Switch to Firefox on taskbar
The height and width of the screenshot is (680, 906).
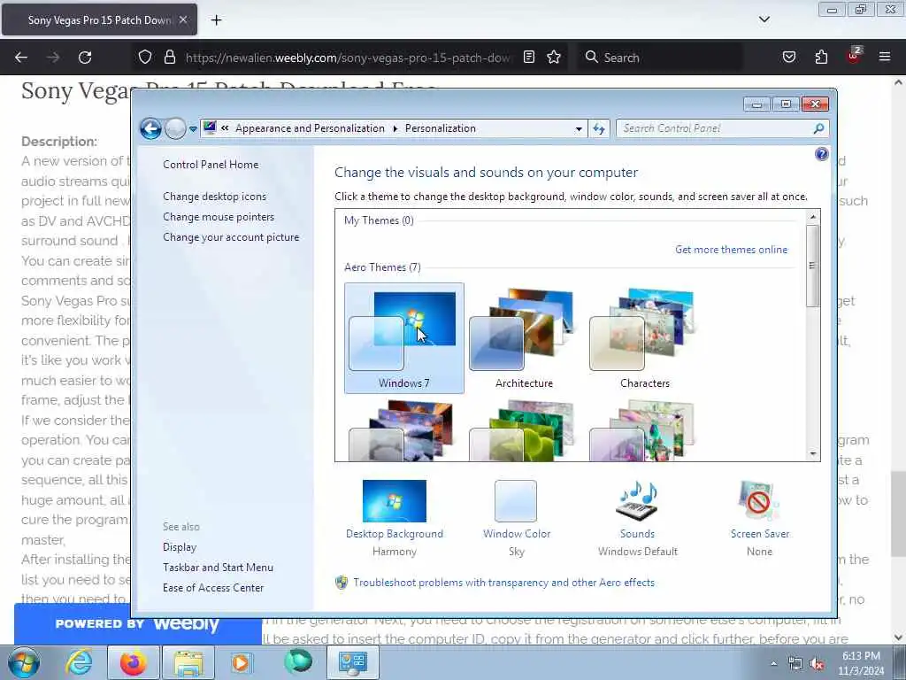pyautogui.click(x=134, y=662)
